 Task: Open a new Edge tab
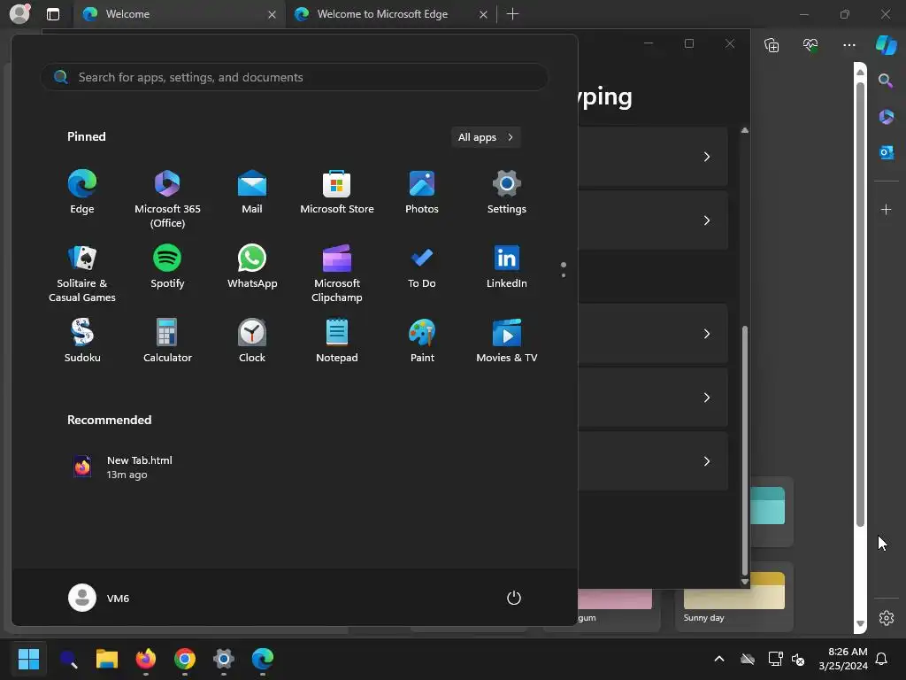512,14
